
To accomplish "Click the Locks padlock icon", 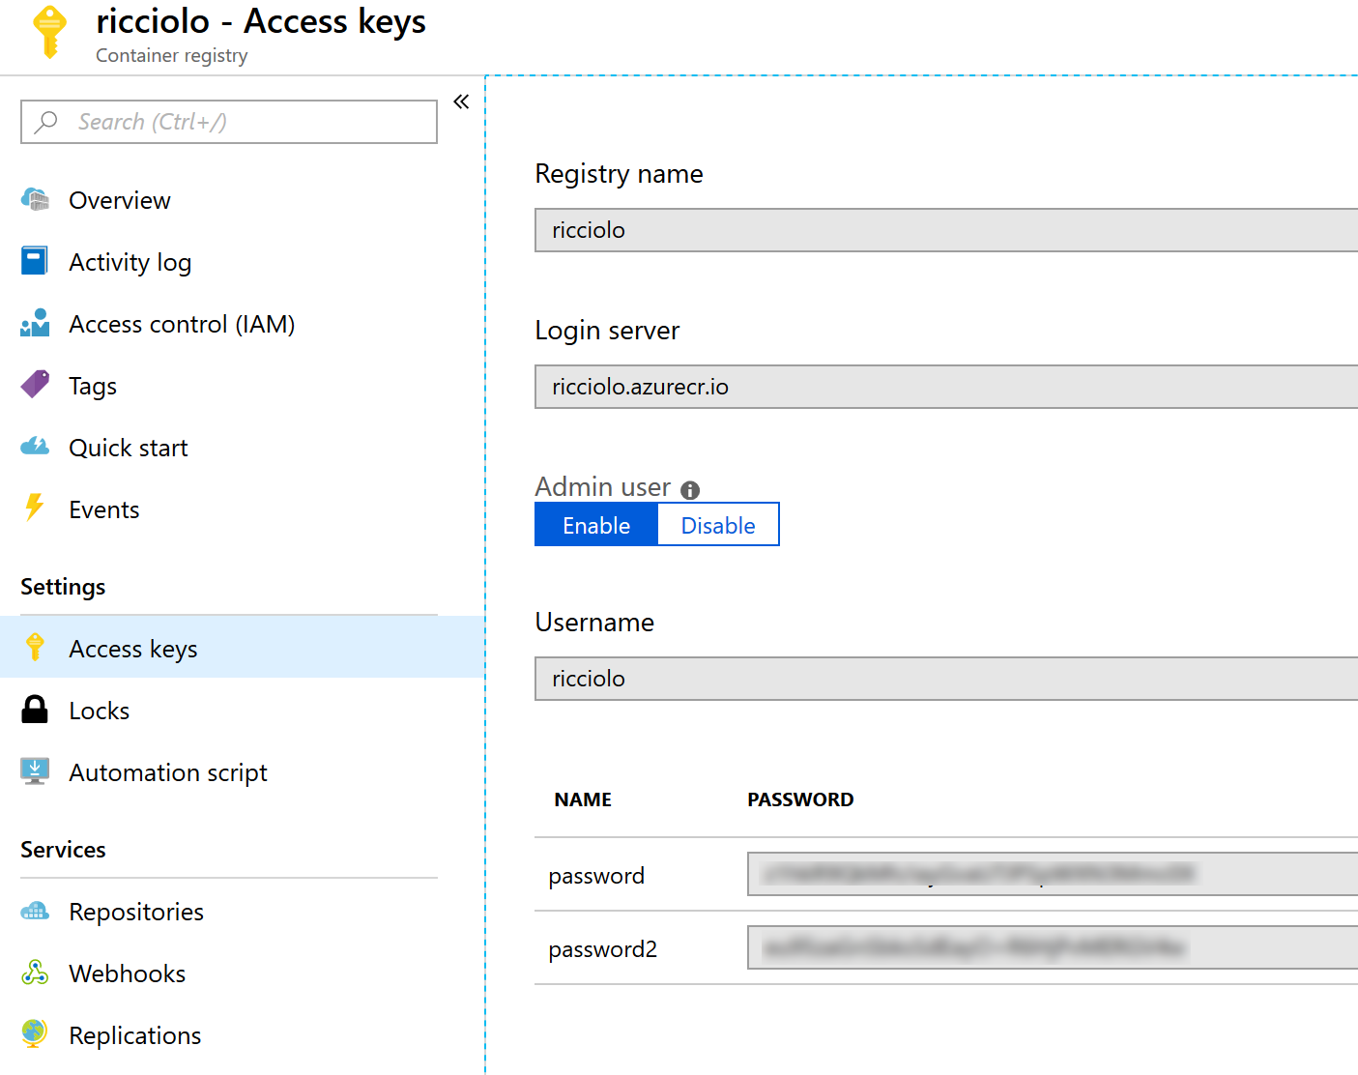I will [x=35, y=710].
